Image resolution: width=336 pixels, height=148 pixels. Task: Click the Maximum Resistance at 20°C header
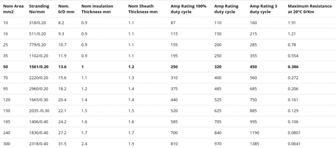point(309,9)
